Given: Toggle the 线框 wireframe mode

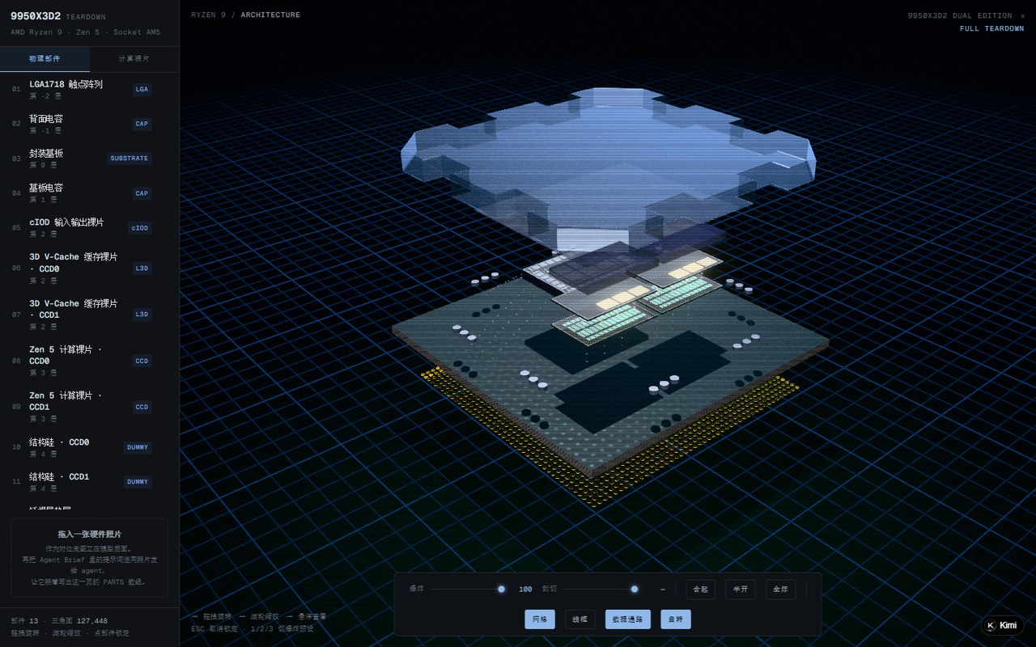Looking at the screenshot, I should [580, 620].
